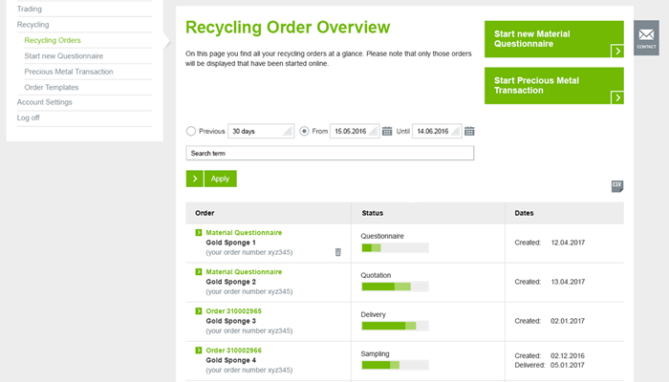This screenshot has width=669, height=382.
Task: Open the 30 days dropdown
Action: click(260, 131)
